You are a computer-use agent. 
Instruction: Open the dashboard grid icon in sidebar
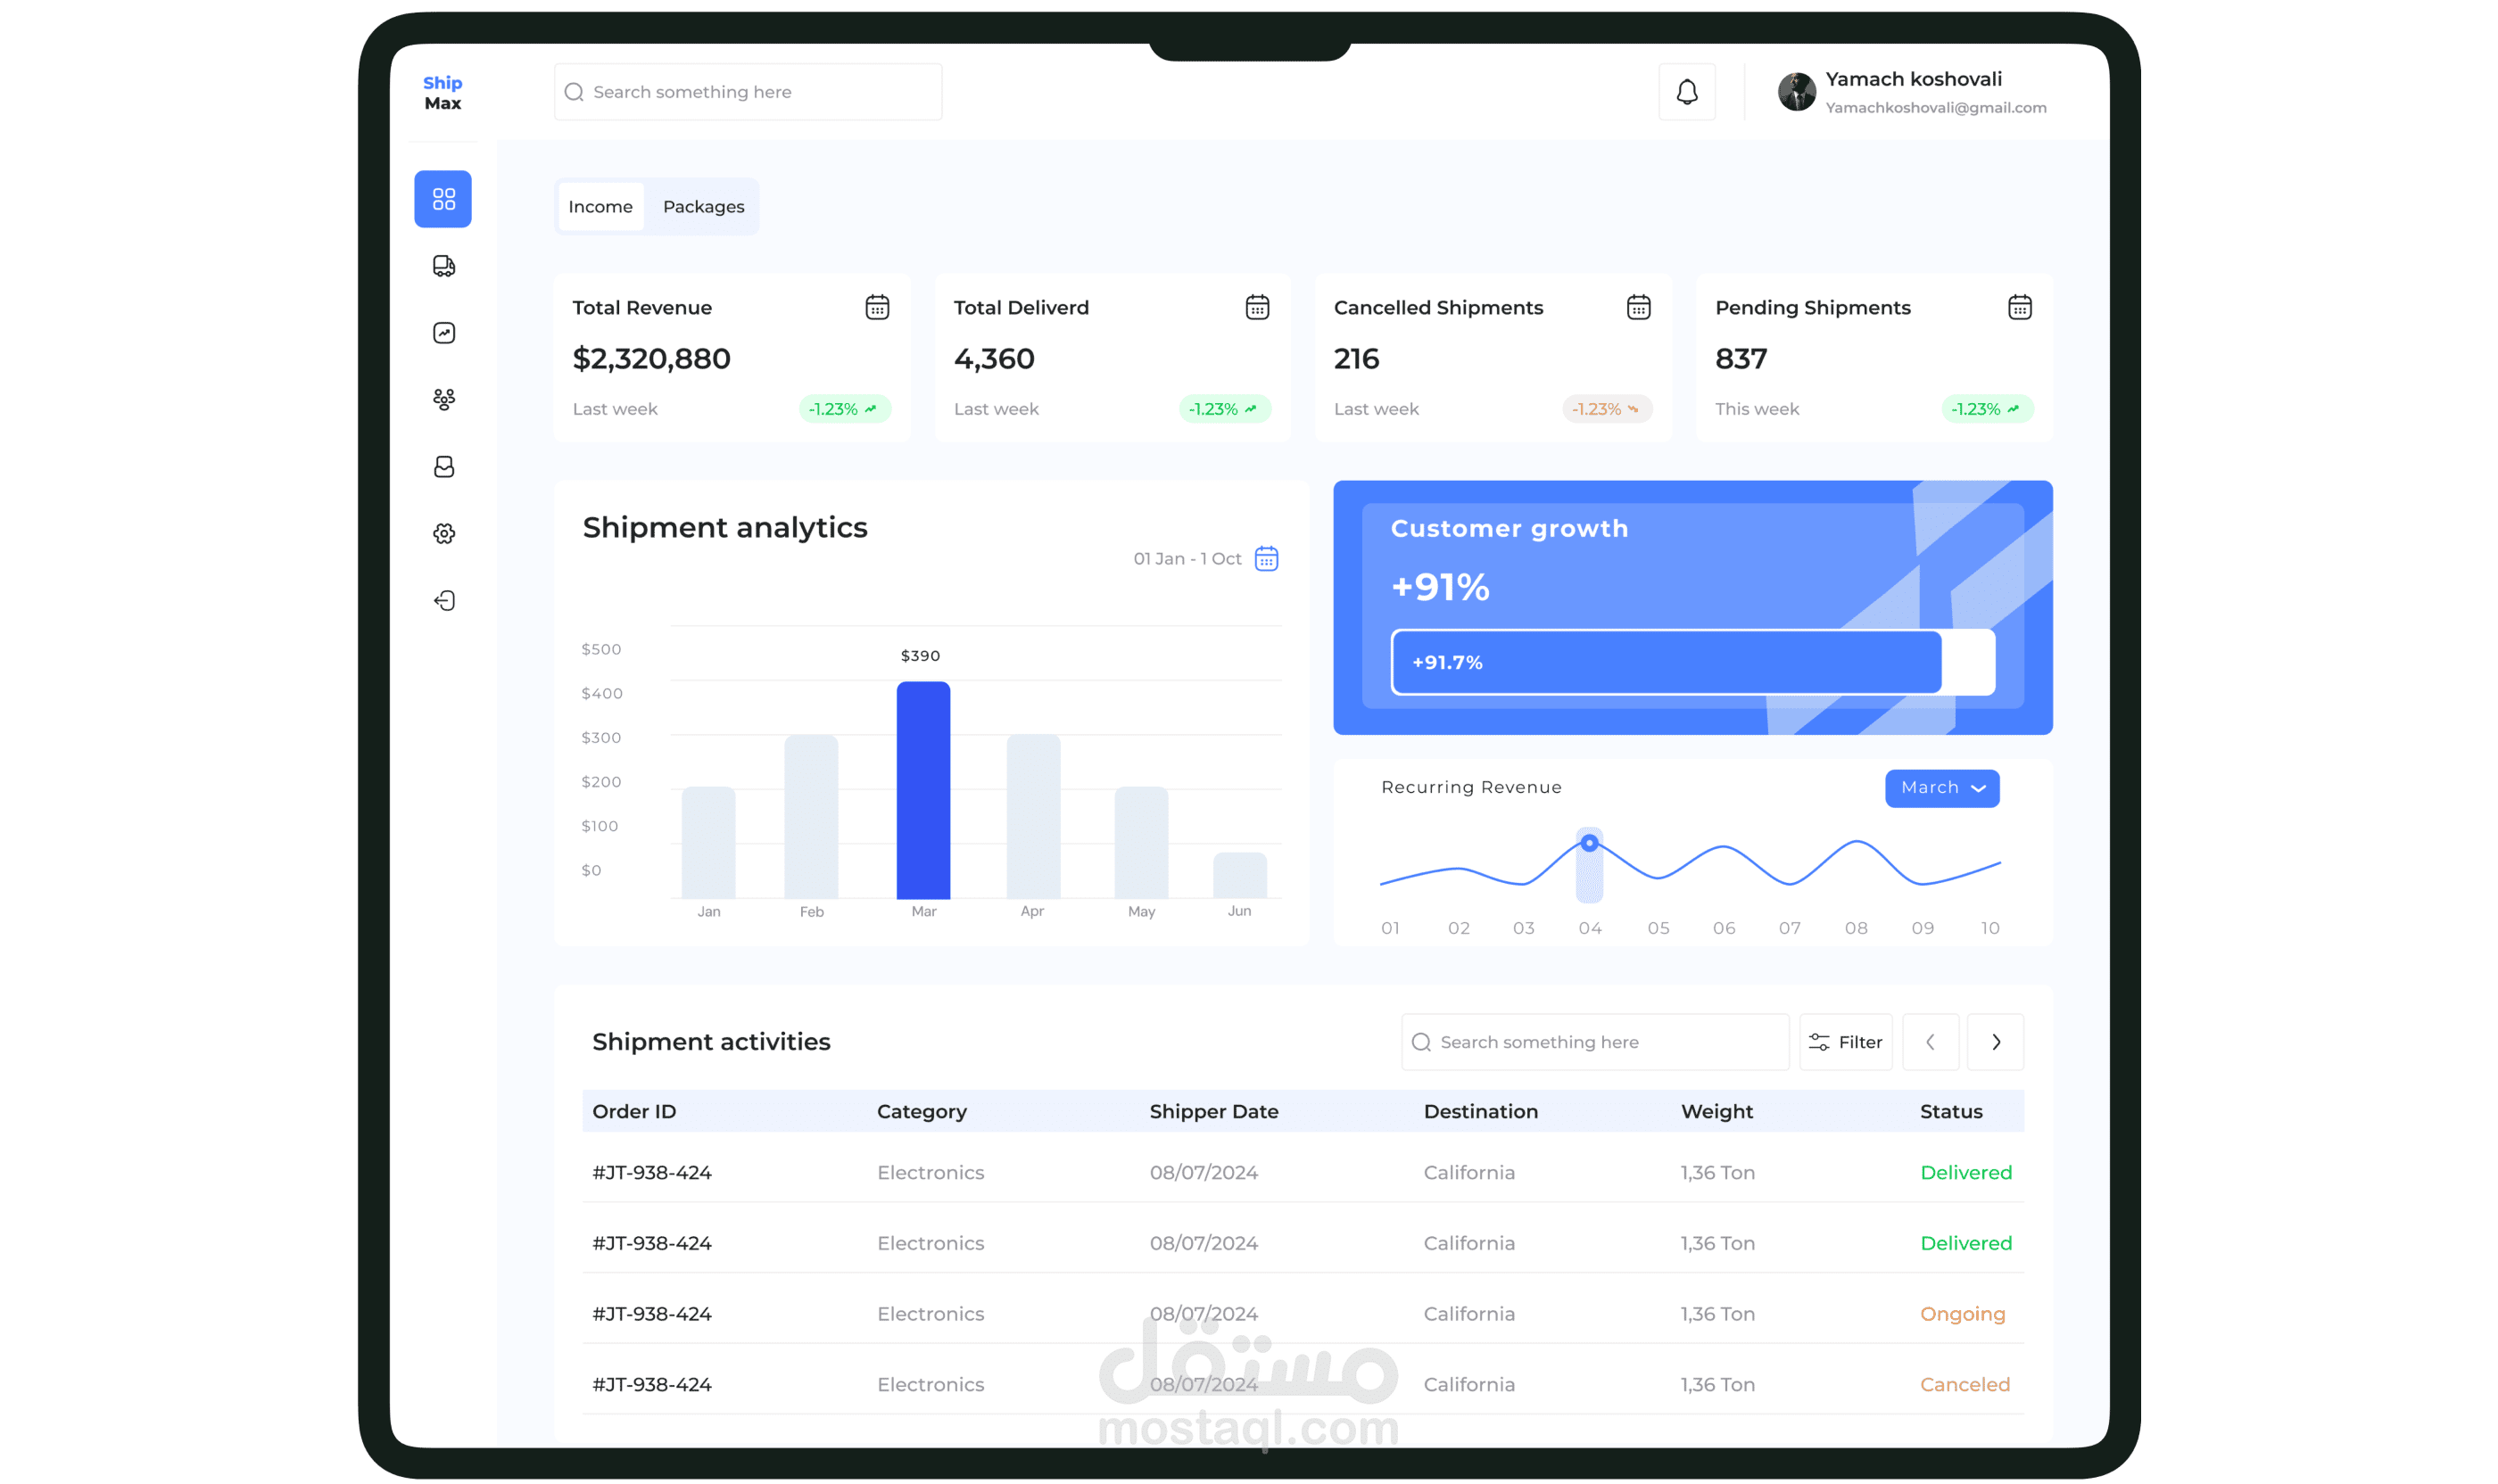coord(443,199)
